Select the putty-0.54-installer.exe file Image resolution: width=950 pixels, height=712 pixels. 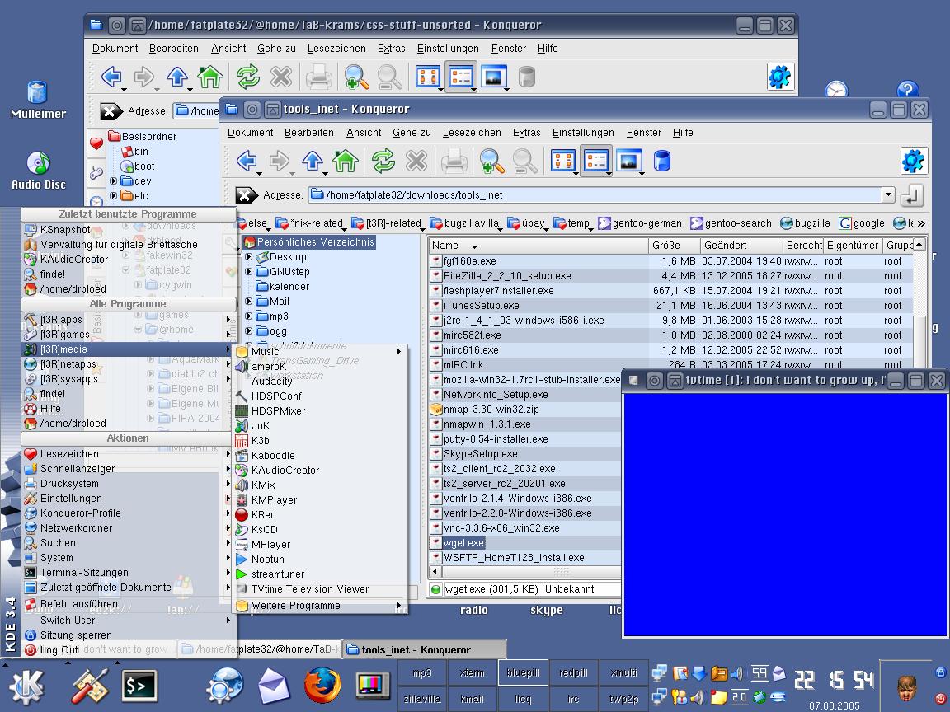point(495,439)
